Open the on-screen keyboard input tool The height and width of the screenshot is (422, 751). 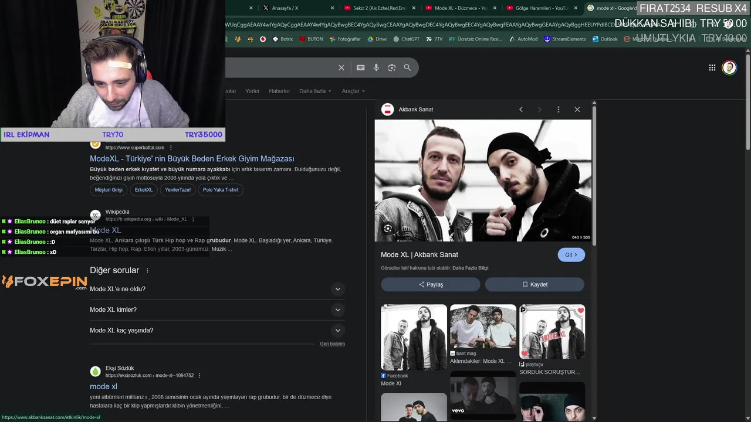coord(361,67)
